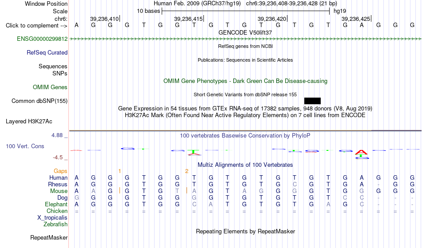
Task: Select the OMIM Genes track label
Action: (50, 87)
